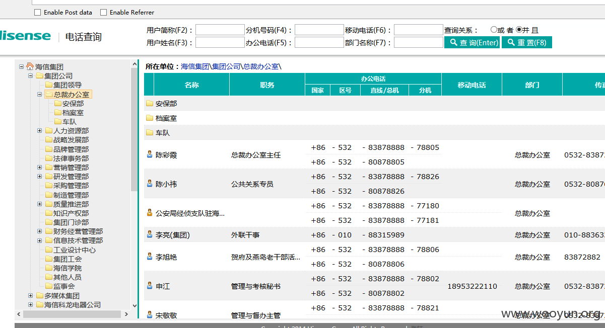Click the 职务 column header
605x328 pixels.
click(x=267, y=85)
